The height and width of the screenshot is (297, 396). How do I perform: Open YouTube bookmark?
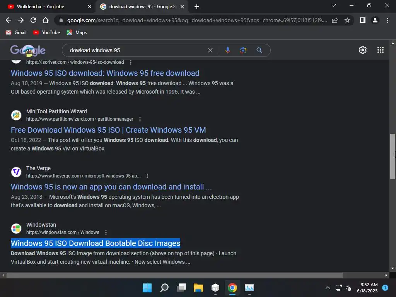click(46, 32)
